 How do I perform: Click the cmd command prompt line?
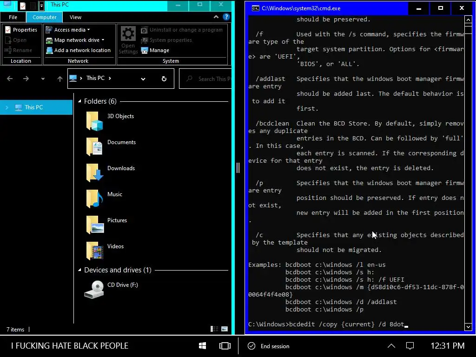(x=328, y=324)
